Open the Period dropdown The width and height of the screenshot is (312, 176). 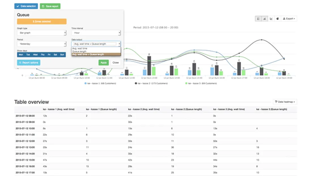[42, 44]
